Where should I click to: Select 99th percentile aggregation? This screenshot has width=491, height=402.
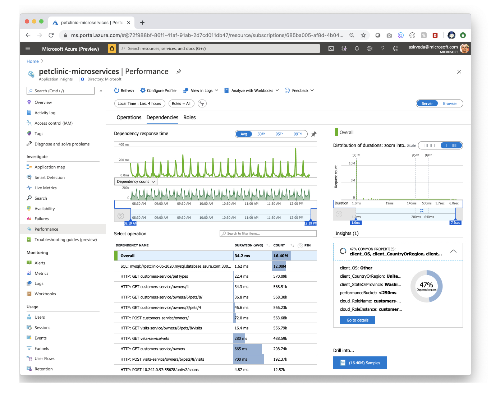point(298,134)
